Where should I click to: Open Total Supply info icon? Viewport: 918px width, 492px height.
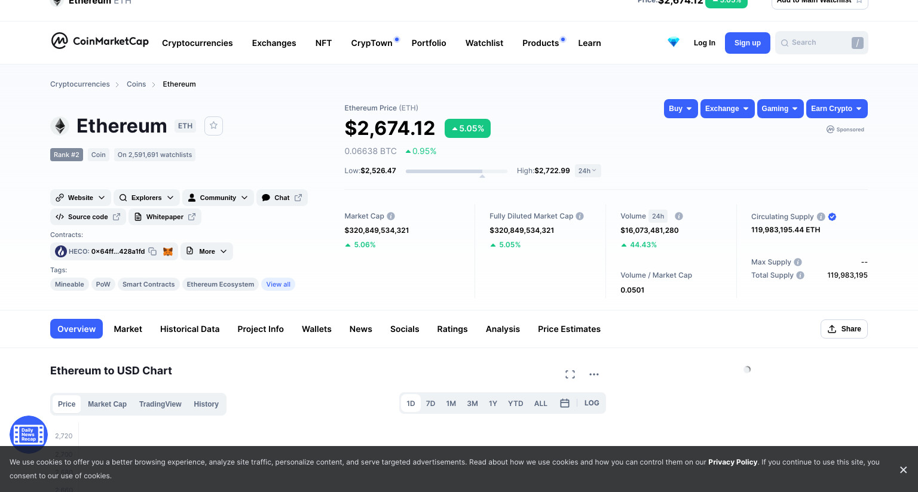pyautogui.click(x=800, y=275)
